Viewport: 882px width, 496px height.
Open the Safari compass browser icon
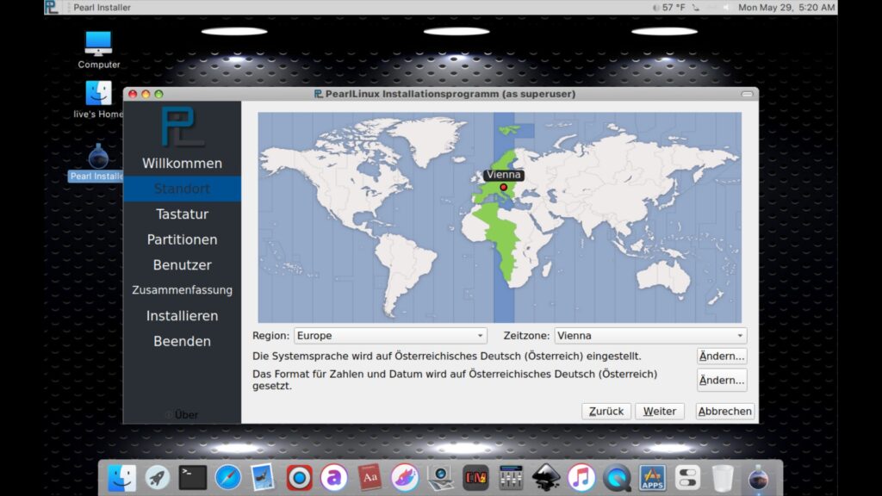pos(227,478)
